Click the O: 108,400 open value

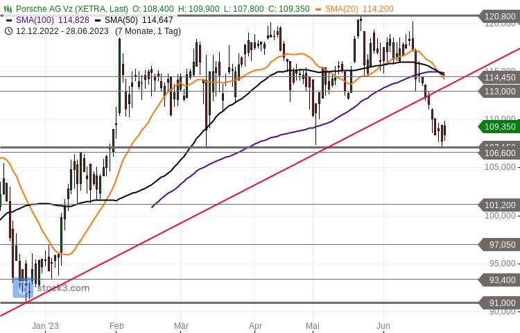coord(153,9)
